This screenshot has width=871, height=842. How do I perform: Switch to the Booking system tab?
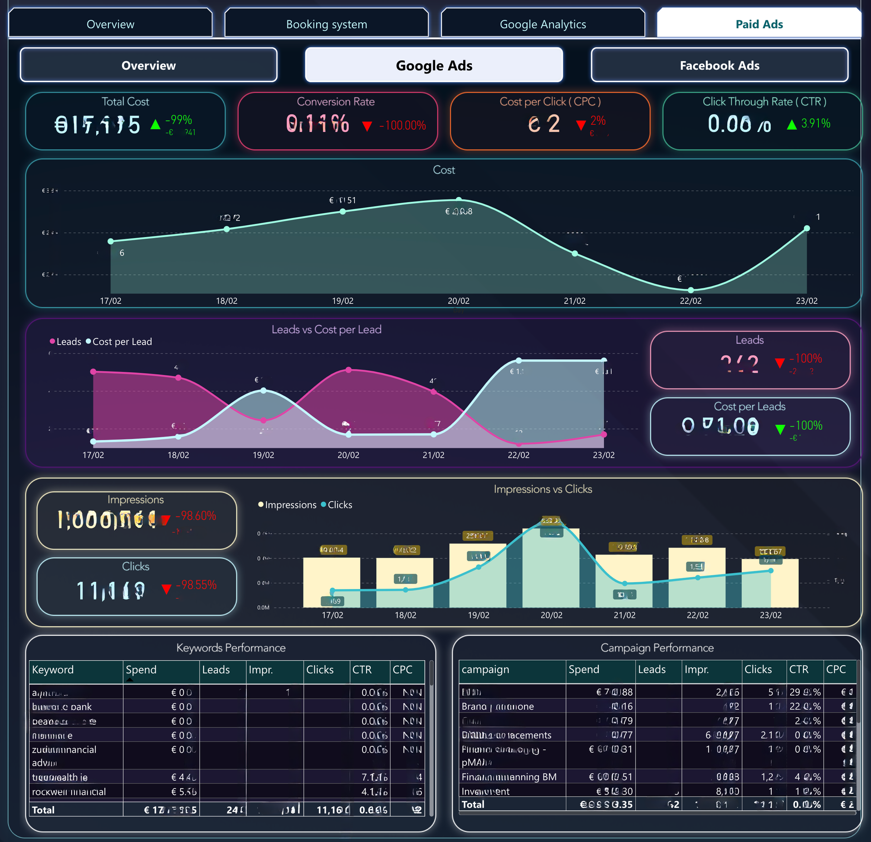click(x=327, y=24)
